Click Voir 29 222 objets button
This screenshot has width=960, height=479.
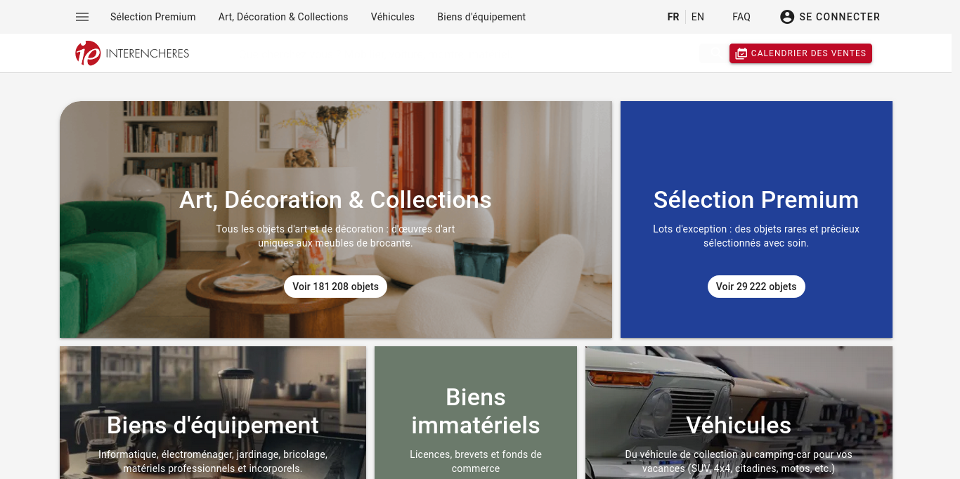point(756,287)
